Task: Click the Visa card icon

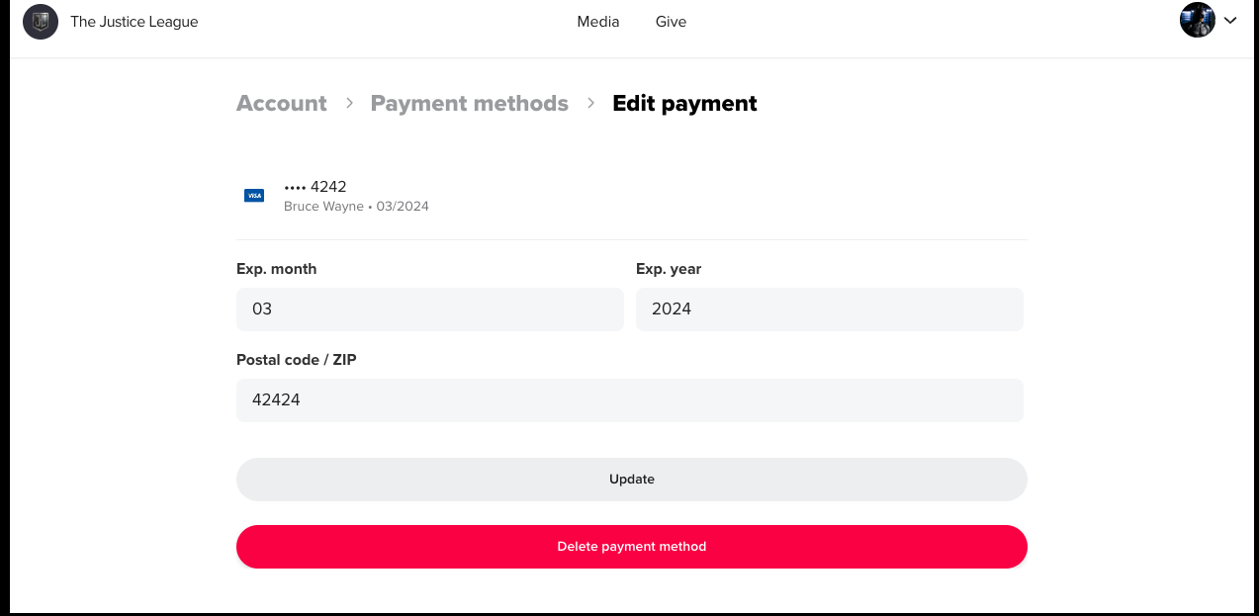Action: (254, 196)
